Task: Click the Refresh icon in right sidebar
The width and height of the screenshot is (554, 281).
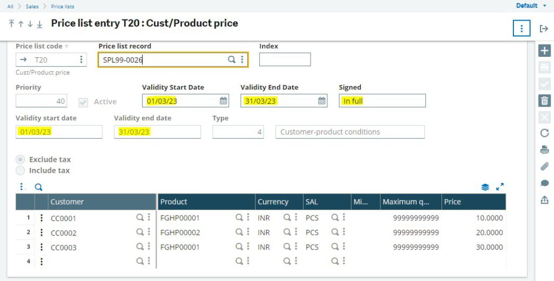Action: pyautogui.click(x=544, y=133)
